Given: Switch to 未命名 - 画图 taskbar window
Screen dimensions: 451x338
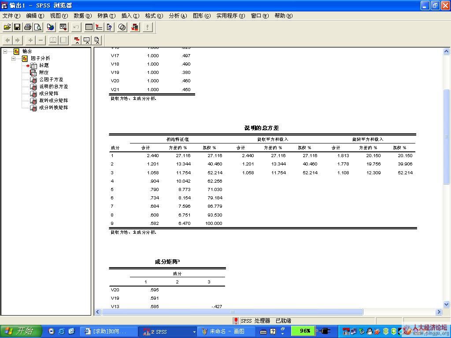Looking at the screenshot, I should coord(227,332).
